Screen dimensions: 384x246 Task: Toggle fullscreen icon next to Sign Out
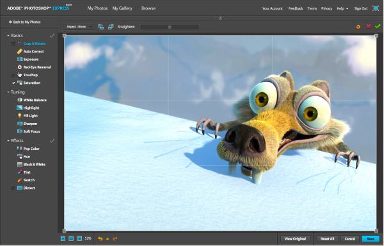click(376, 8)
